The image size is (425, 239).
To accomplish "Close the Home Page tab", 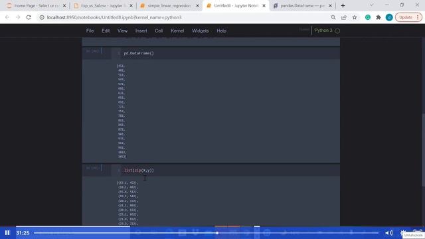I will (x=64, y=5).
